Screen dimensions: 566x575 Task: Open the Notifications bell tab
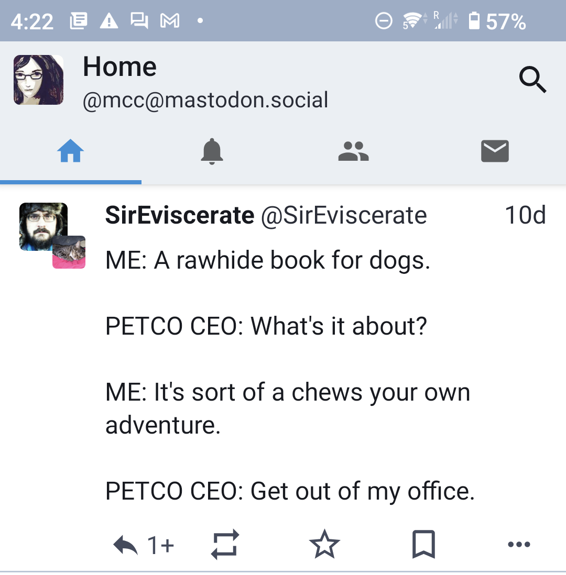(x=212, y=152)
